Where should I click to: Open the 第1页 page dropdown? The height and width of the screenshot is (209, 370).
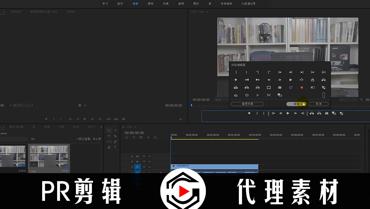(x=22, y=105)
